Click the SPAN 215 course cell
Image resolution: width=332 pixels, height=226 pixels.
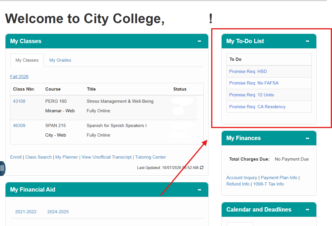[x=55, y=126]
